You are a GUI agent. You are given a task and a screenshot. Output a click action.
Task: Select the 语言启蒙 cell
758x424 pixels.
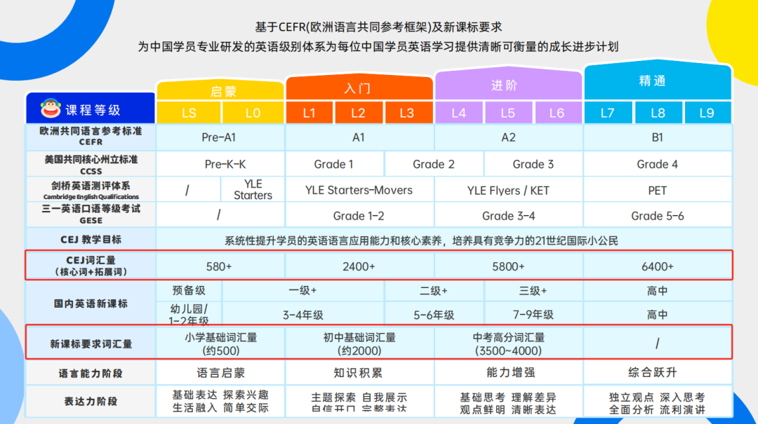click(x=220, y=373)
